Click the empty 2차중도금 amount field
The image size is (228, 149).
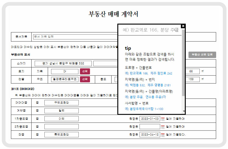61,126
